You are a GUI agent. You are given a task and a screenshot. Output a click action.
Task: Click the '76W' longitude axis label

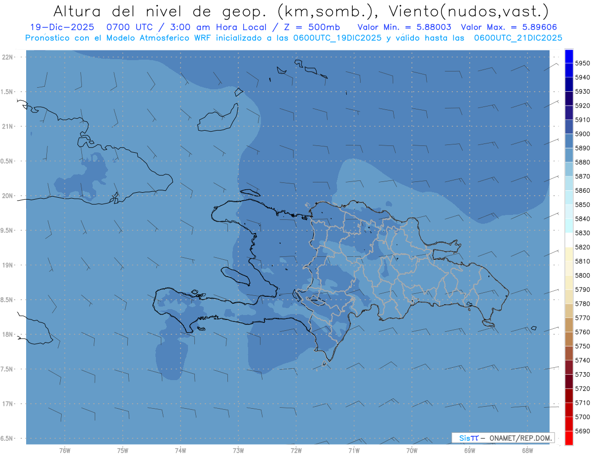[x=65, y=451]
